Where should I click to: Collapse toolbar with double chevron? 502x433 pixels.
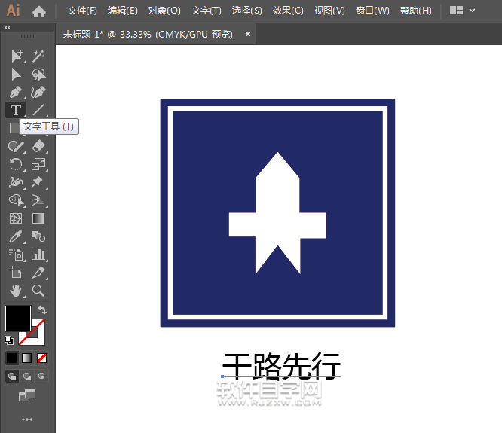coord(8,28)
